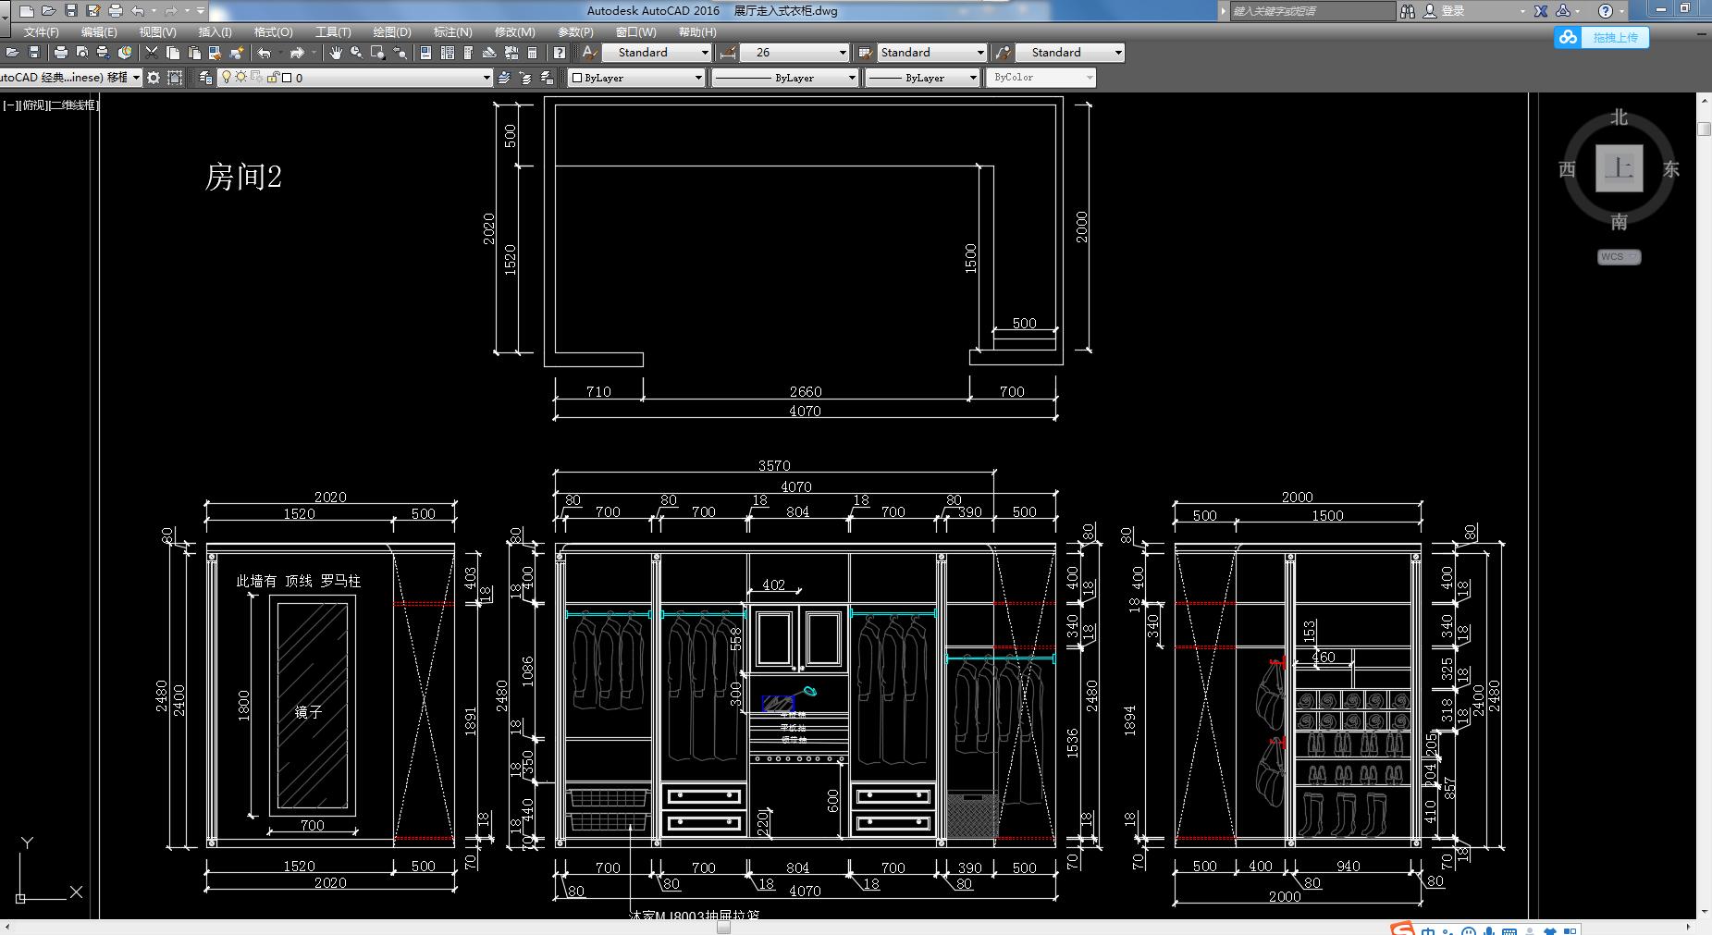This screenshot has height=935, width=1712.
Task: Open the Layer Properties Manager icon
Action: tap(205, 78)
